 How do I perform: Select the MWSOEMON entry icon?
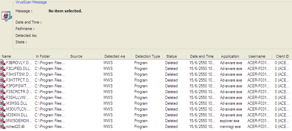pyautogui.click(x=3, y=121)
